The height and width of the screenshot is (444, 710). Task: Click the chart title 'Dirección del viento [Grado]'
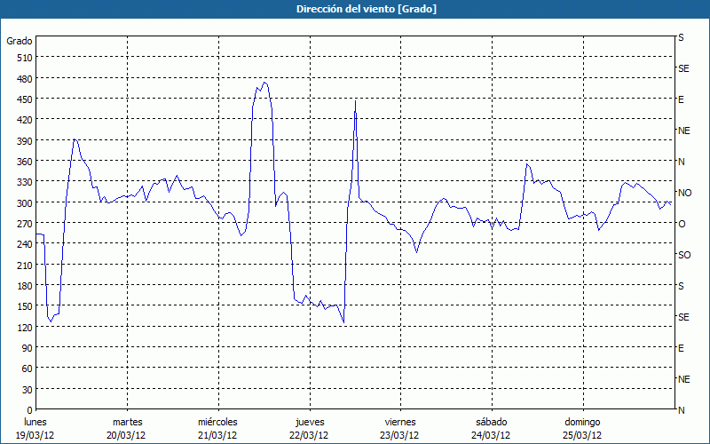[367, 9]
